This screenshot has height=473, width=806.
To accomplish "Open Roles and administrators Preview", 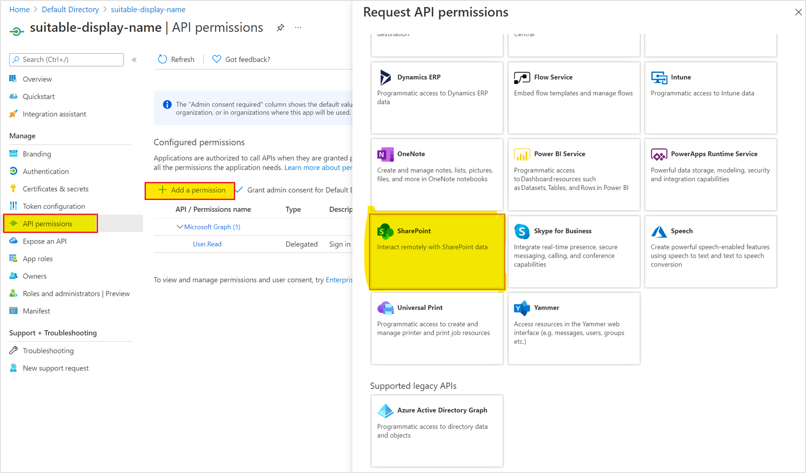I will pos(76,294).
